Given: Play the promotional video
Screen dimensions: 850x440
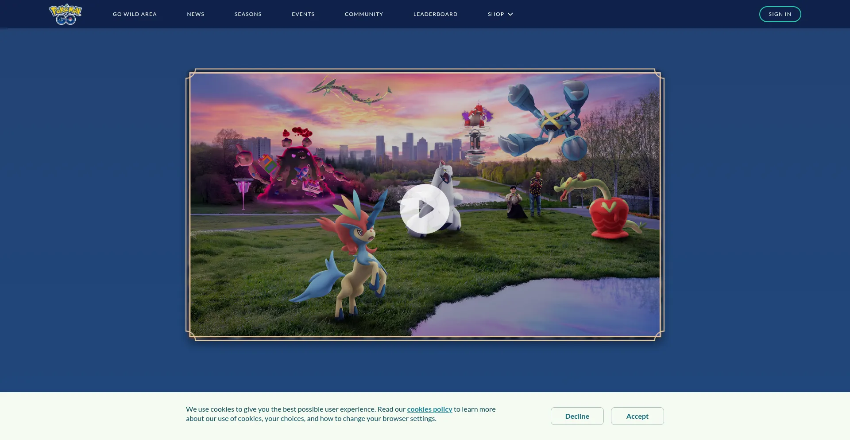Looking at the screenshot, I should tap(425, 209).
